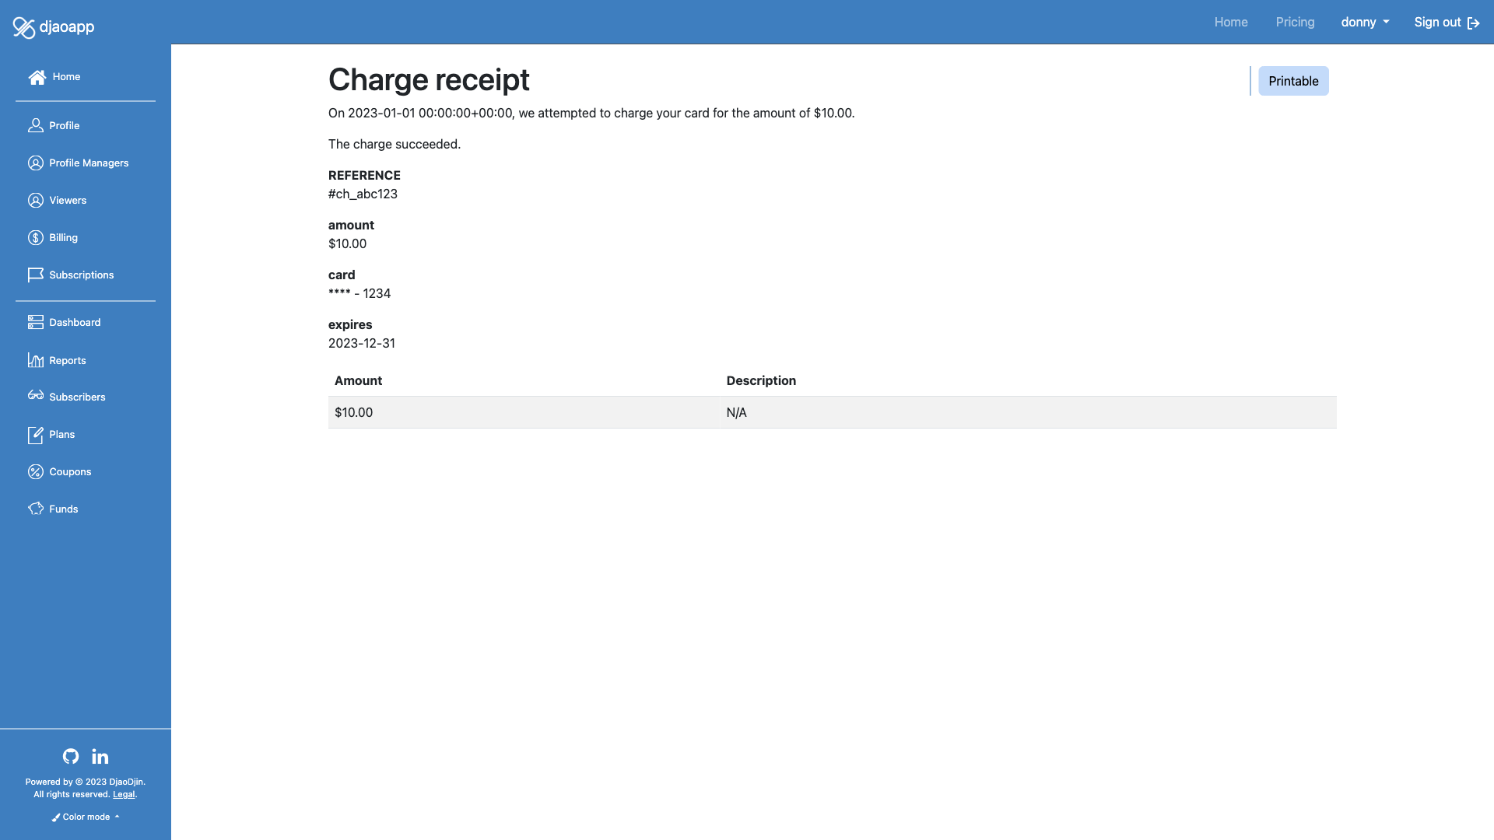The image size is (1494, 840).
Task: Open Coupons link in sidebar
Action: (x=70, y=471)
